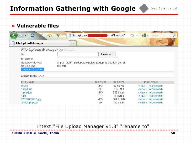191x143 pixels.
Task: Click view link for 1.php.jpg
Action: 142,92
